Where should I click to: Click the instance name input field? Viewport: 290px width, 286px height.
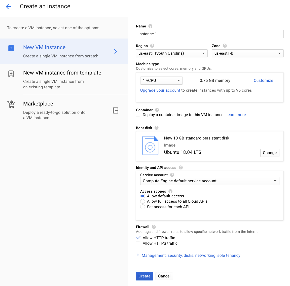(x=209, y=34)
